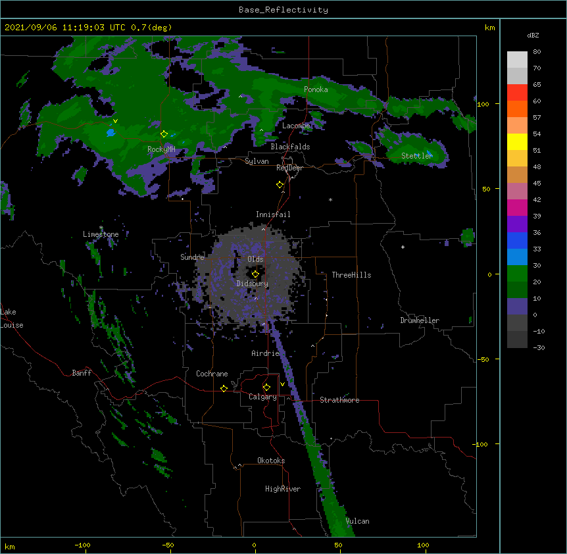567x554 pixels.
Task: Select the light blue 33-30 legend swatch
Action: click(517, 257)
